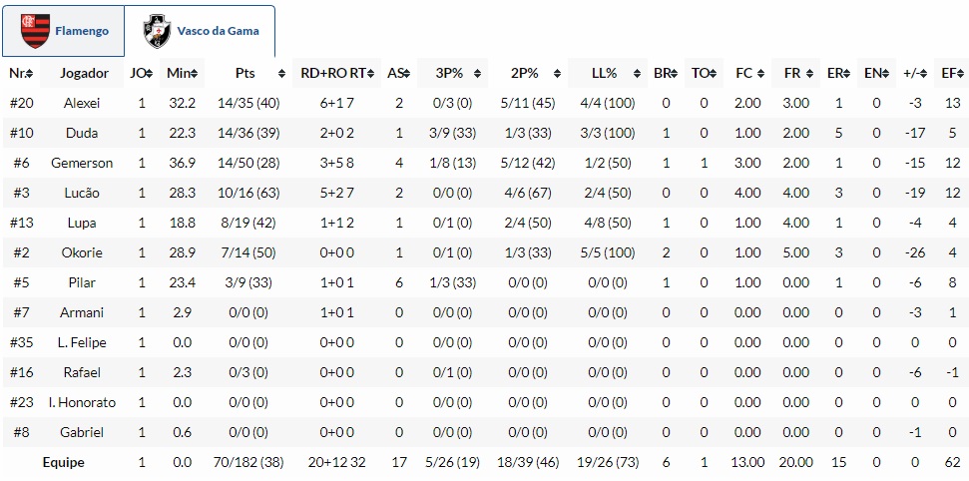
Task: Click the Vasco da Gama crest icon
Action: [157, 31]
